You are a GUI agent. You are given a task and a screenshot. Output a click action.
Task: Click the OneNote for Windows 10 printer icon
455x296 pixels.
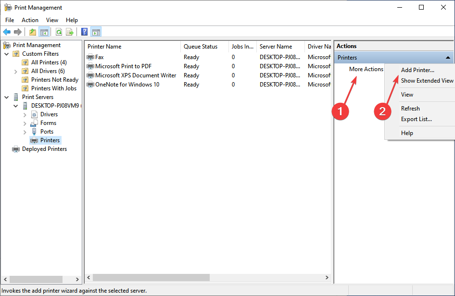tap(90, 85)
